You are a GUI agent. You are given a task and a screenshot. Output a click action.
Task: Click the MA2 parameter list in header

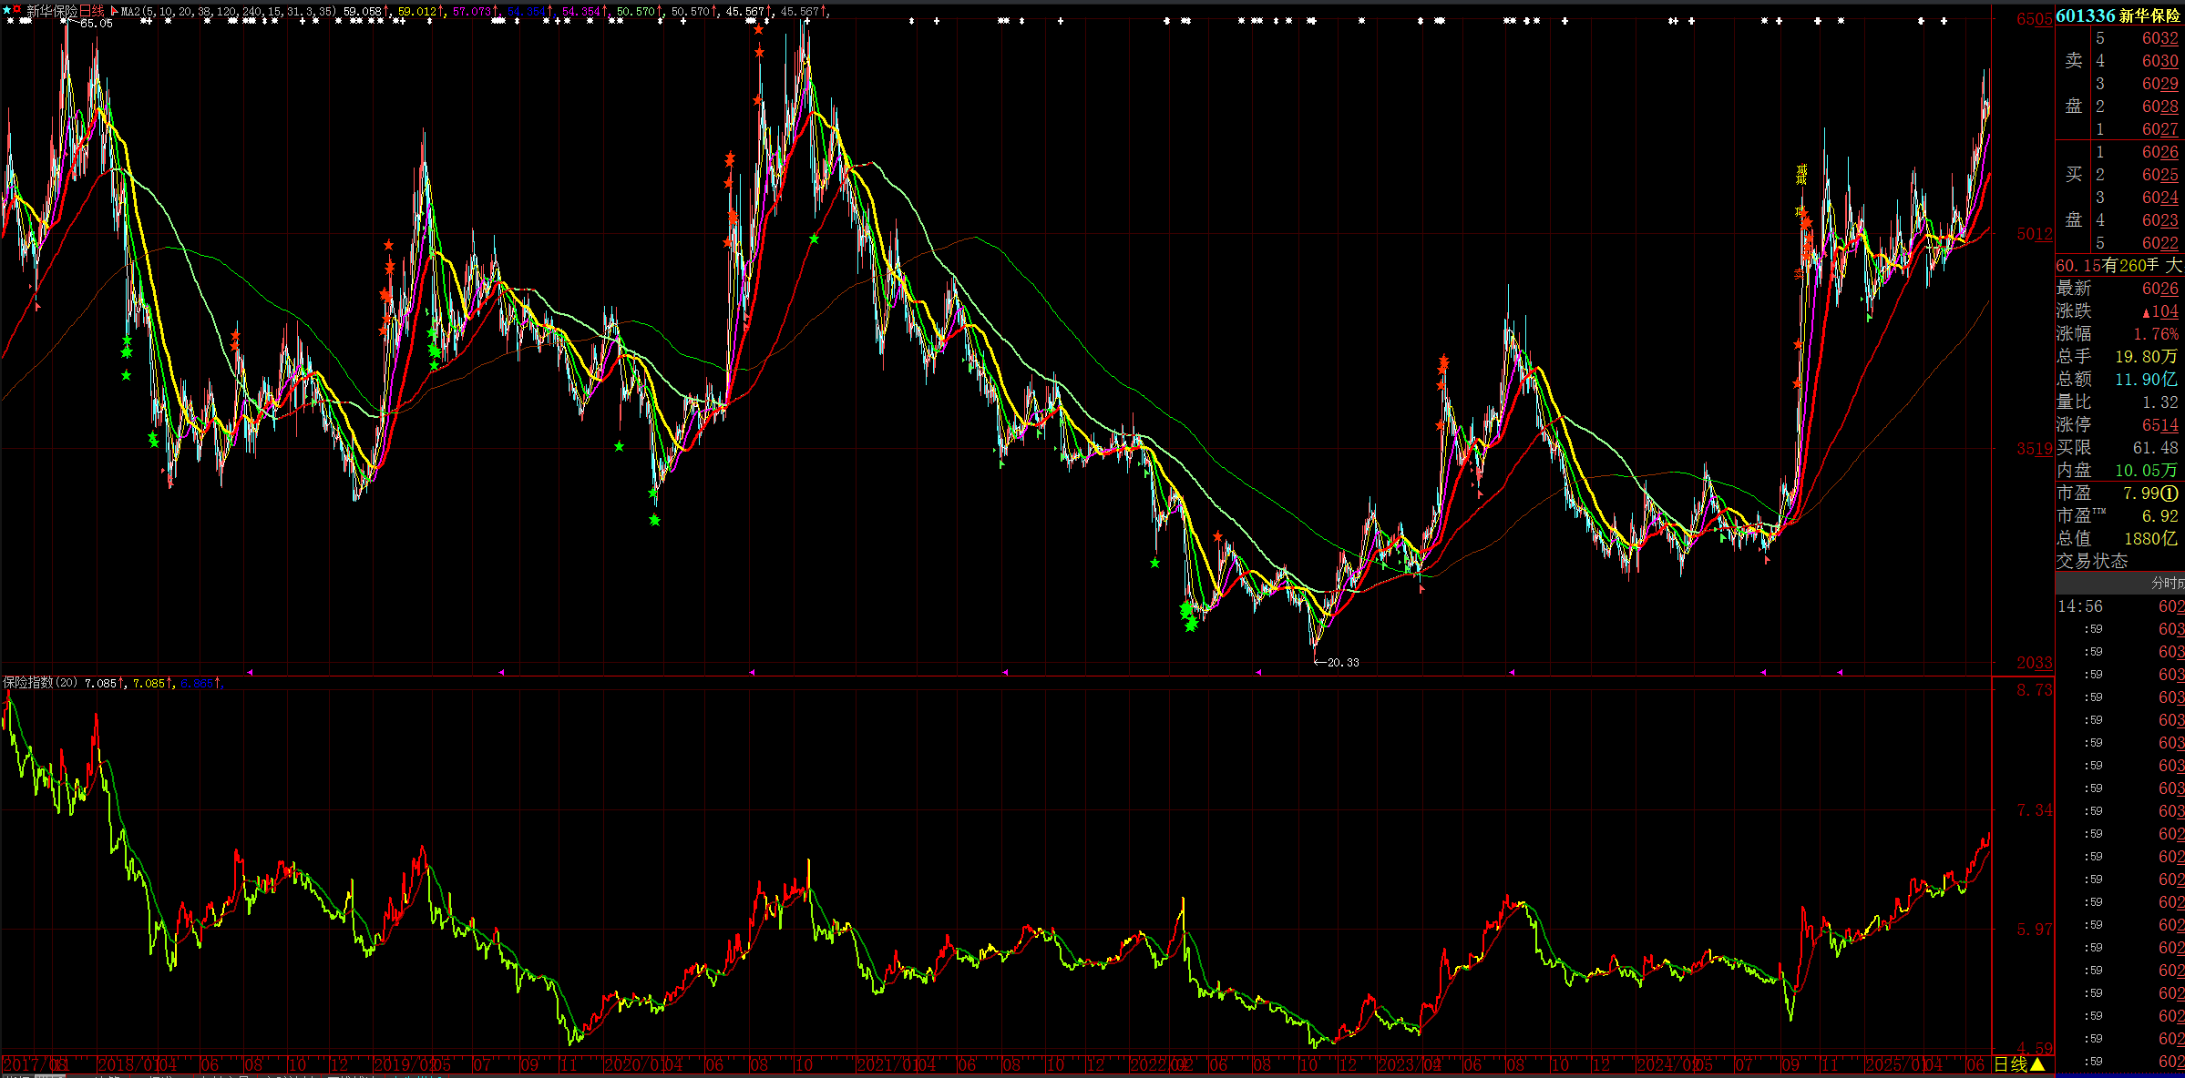(228, 12)
